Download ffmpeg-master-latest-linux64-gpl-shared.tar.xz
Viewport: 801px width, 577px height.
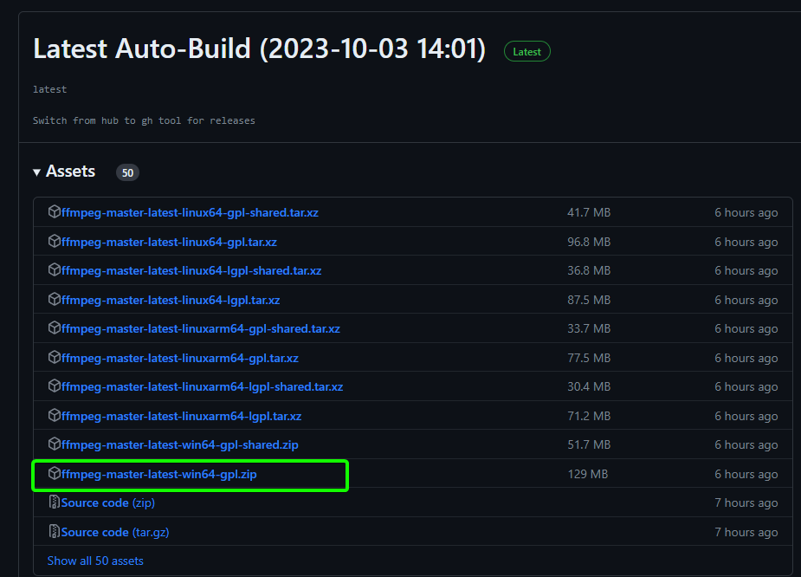(x=190, y=212)
